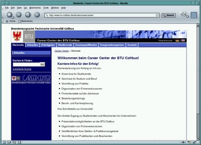201x145 pixels.
Task: Click the vertical scrollbar up arrow
Action: coord(198,25)
